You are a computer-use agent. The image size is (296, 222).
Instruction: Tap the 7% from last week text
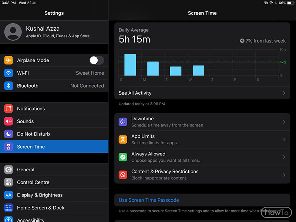pos(265,41)
